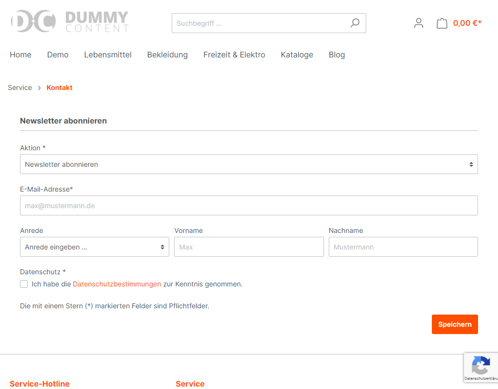
Task: Click the Dummy Content logo
Action: pyautogui.click(x=70, y=22)
